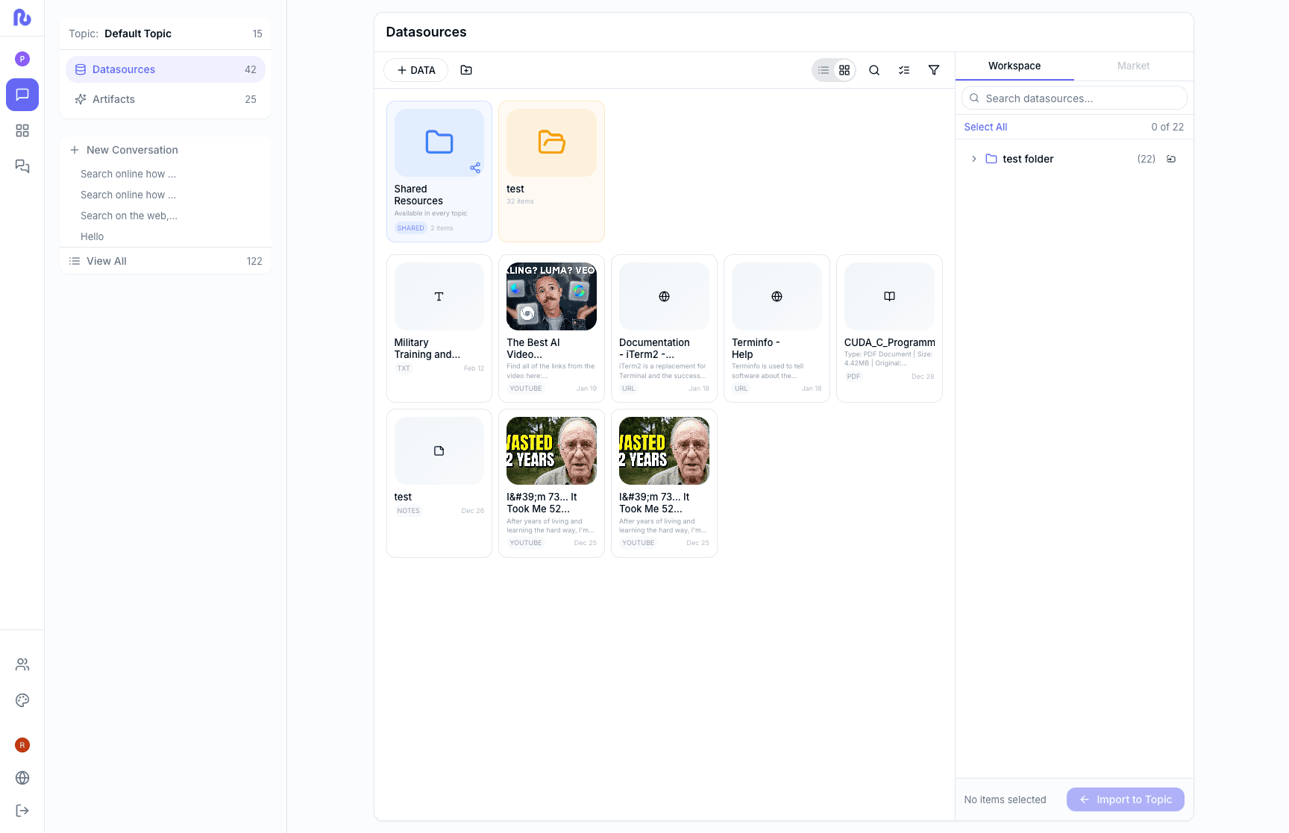Click the share icon on Shared Resources

(475, 168)
